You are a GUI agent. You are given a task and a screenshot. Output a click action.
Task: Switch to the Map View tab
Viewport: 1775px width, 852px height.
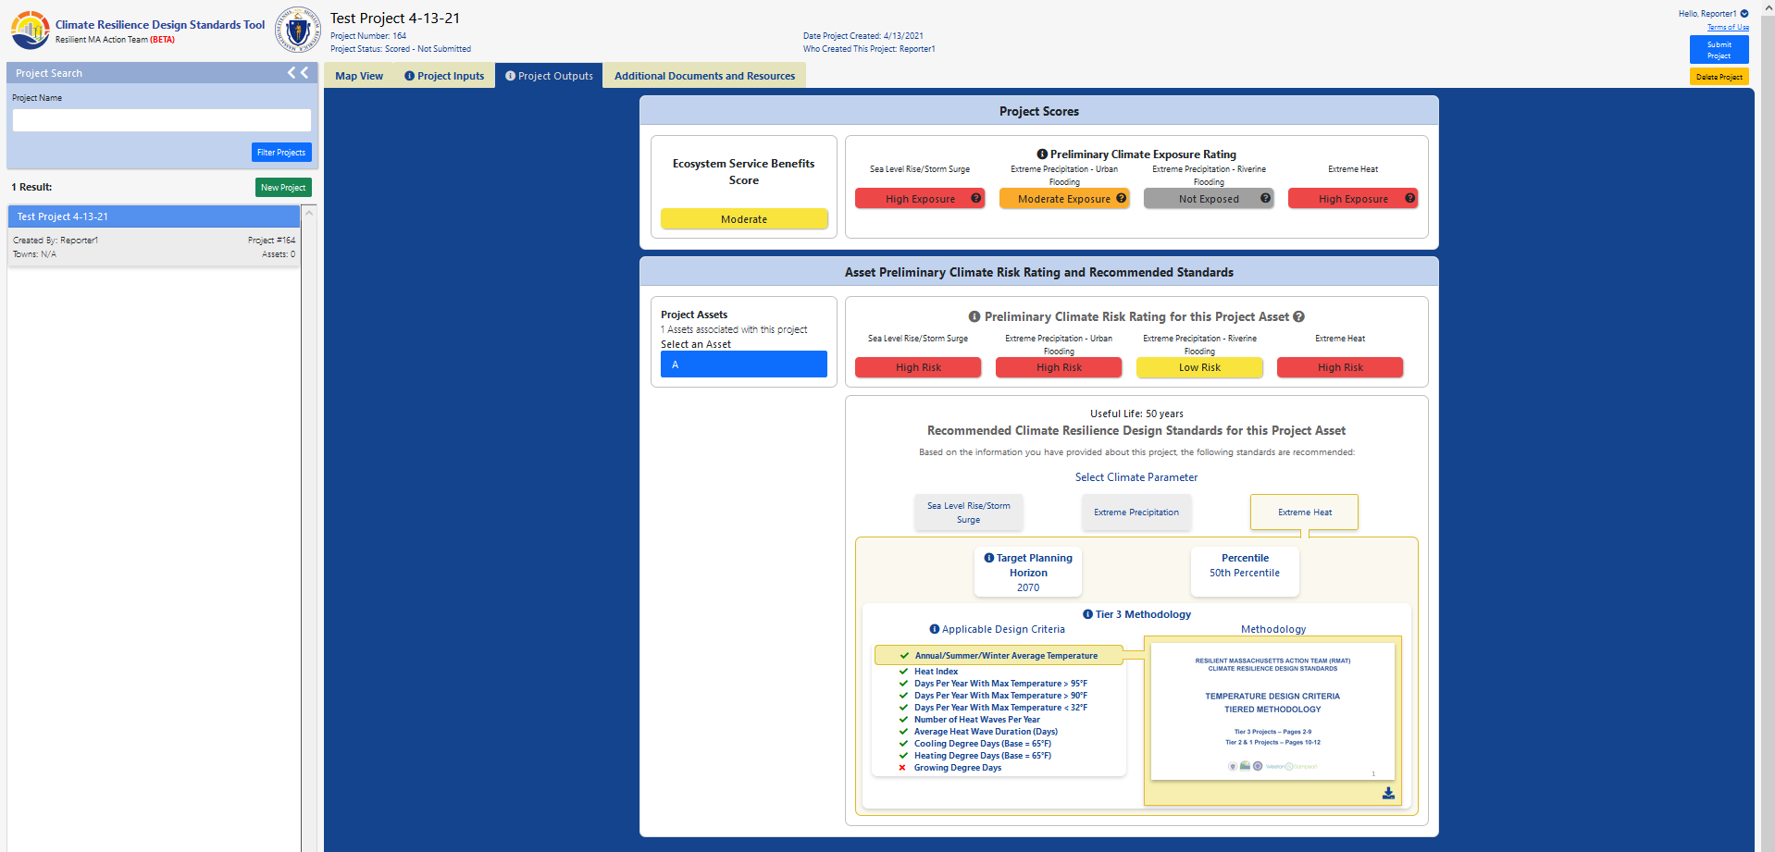pyautogui.click(x=359, y=76)
